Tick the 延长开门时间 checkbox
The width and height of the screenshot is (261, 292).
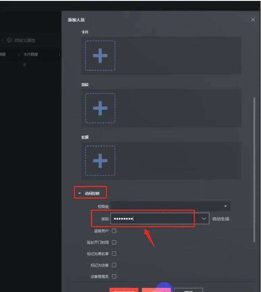coord(114,242)
